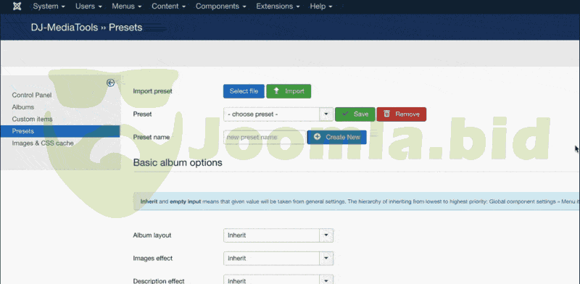Click the plus icon on Create New
This screenshot has height=284, width=580.
[x=317, y=137]
